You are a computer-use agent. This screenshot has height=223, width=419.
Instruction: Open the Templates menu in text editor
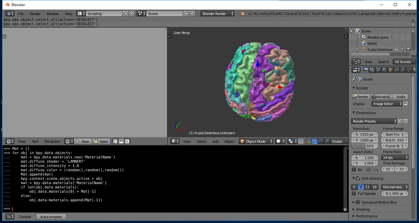pos(52,141)
